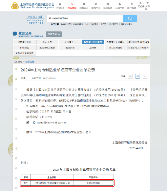Viewport: 167px width, 191px height.
Task: Click the attachment line 2024年上海市制造业单项冠军企业公示名单
Action: click(x=63, y=132)
